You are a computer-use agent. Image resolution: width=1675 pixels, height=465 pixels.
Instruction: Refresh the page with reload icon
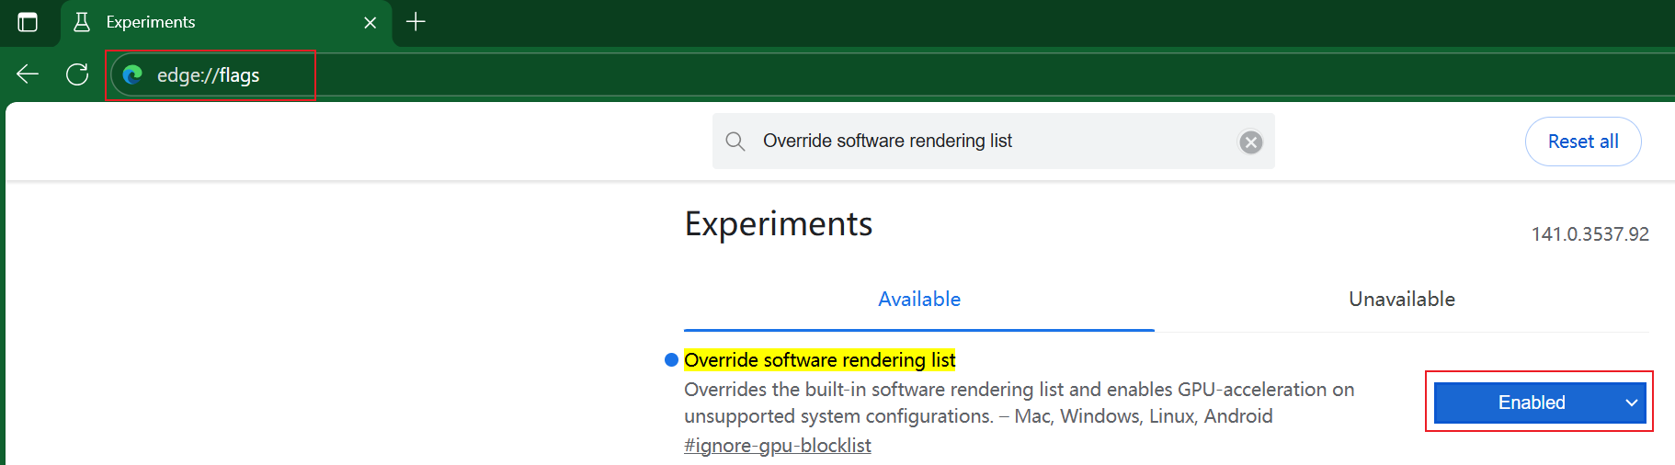click(77, 74)
